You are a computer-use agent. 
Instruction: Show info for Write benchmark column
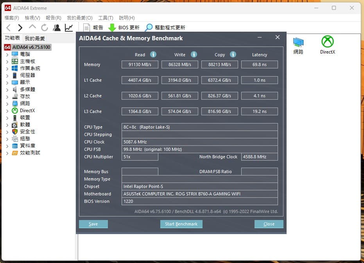(x=194, y=54)
